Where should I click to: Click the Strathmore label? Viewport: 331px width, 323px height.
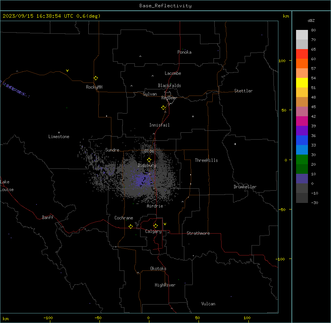click(198, 233)
